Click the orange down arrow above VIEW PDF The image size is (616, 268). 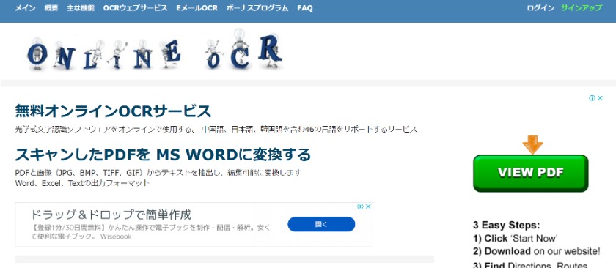[x=532, y=144]
